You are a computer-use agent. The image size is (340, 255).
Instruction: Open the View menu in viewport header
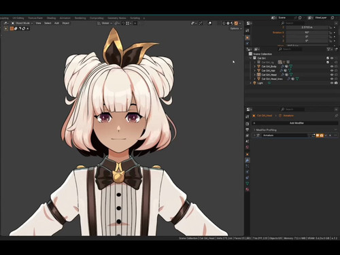[38, 23]
